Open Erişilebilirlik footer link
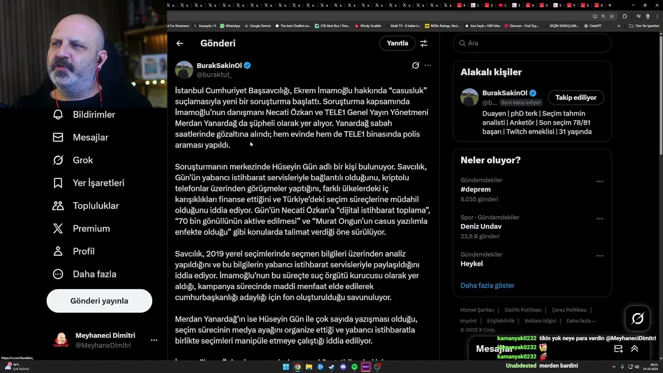663x373 pixels. point(501,321)
